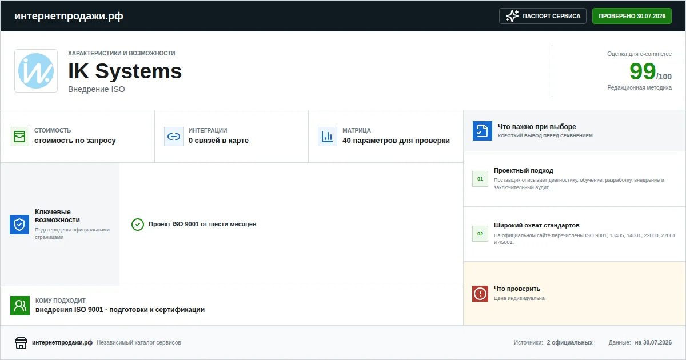Click the Цена индивидуальна note
This screenshot has height=360, width=686.
(519, 298)
